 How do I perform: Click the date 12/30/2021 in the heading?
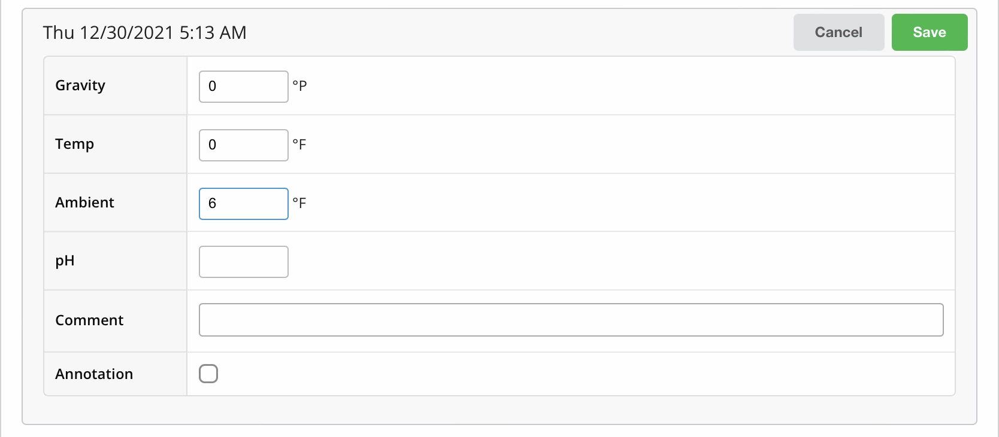click(126, 32)
